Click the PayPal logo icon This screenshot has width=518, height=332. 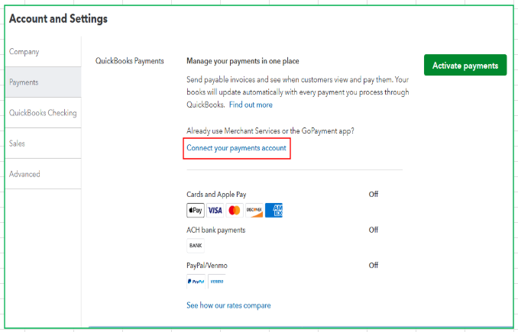click(196, 281)
